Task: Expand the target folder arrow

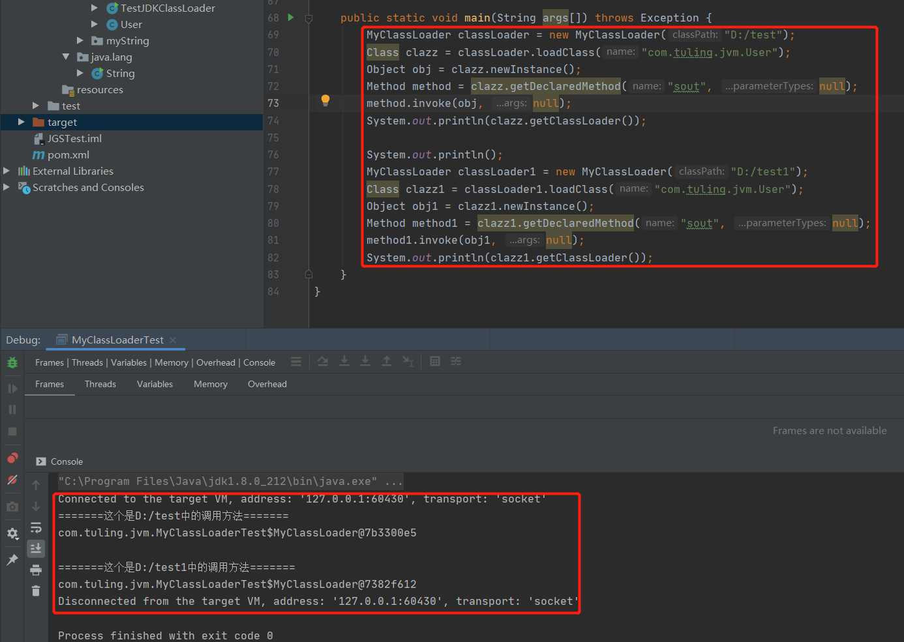Action: point(22,122)
